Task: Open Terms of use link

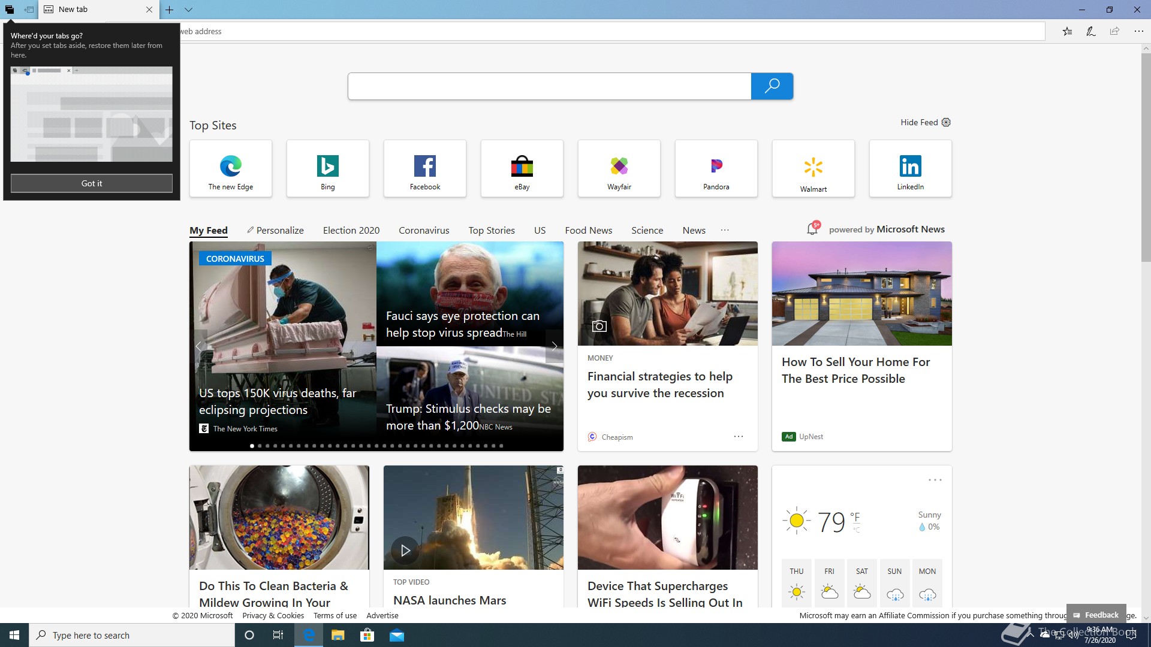Action: click(335, 615)
